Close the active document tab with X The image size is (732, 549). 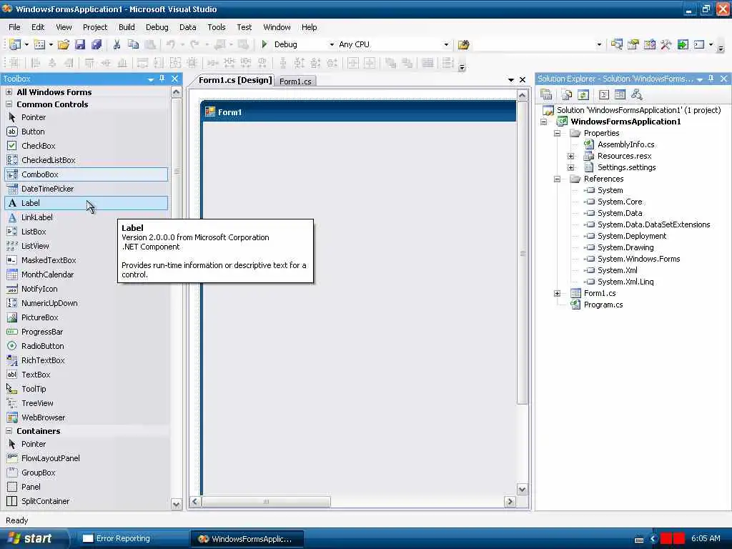pos(523,80)
